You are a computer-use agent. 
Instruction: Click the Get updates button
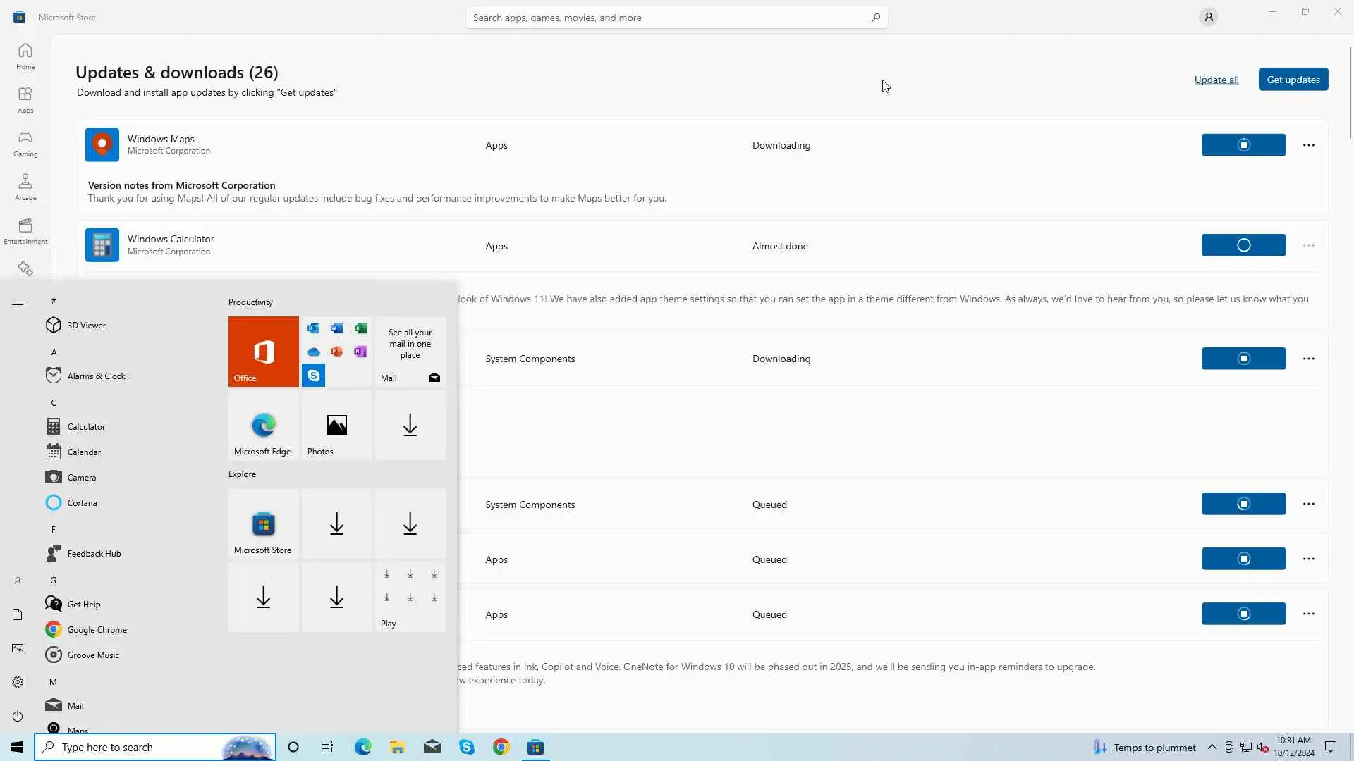(x=1293, y=80)
